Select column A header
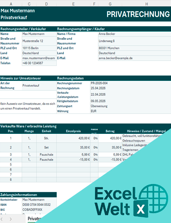The image size is (171, 223). point(11,4)
